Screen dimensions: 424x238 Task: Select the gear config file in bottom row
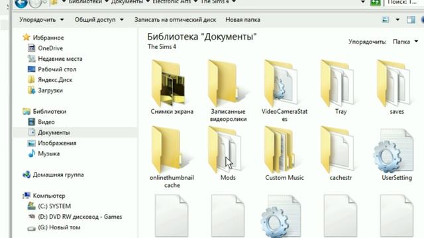pos(281,217)
